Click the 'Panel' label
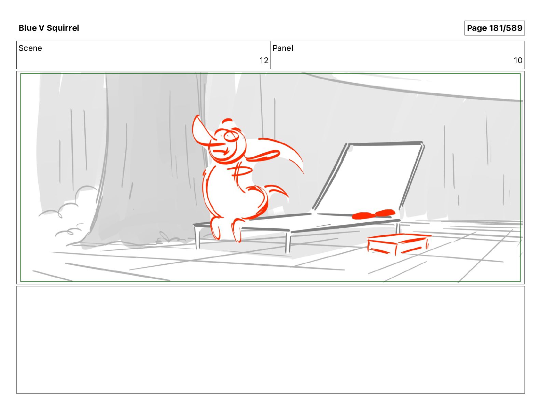541x418 pixels. [x=283, y=48]
